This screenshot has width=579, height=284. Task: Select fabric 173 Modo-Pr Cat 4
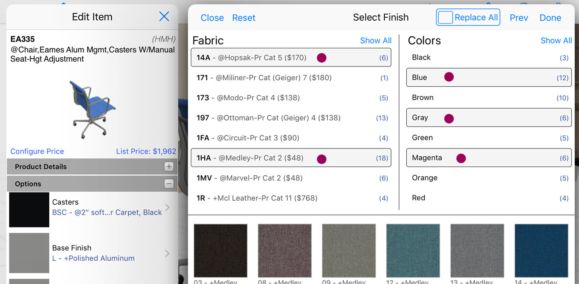291,98
